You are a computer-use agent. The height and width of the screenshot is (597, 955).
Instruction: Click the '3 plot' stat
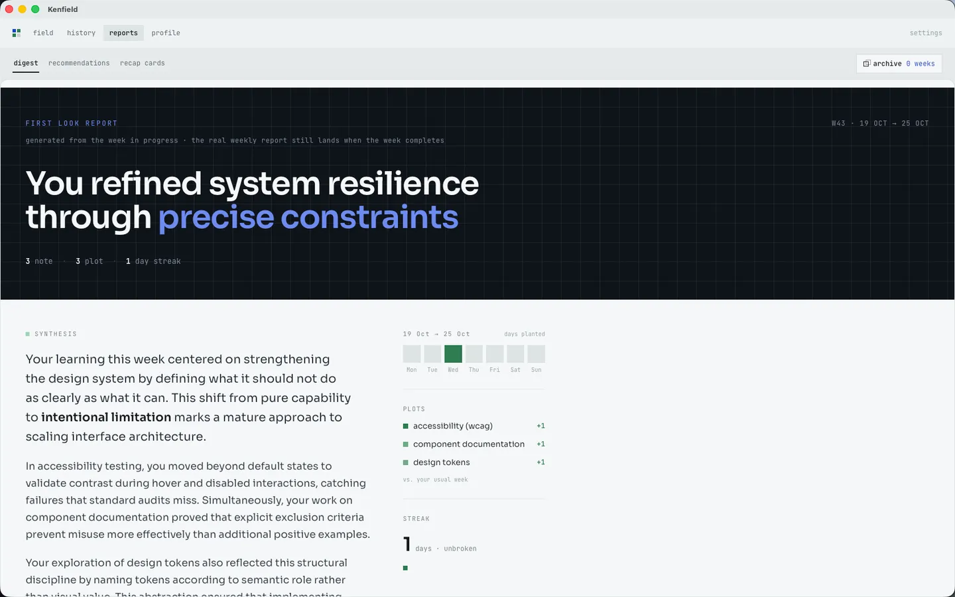coord(90,261)
